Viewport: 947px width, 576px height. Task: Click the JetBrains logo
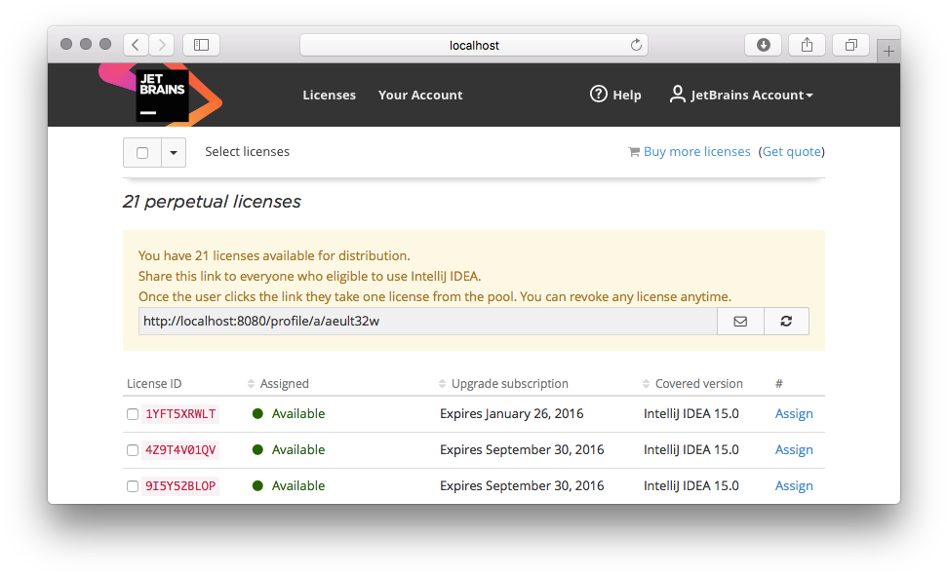161,95
